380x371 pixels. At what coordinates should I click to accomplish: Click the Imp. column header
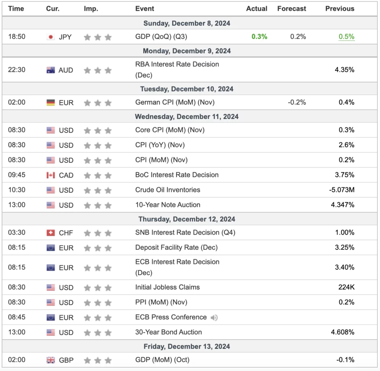point(91,9)
